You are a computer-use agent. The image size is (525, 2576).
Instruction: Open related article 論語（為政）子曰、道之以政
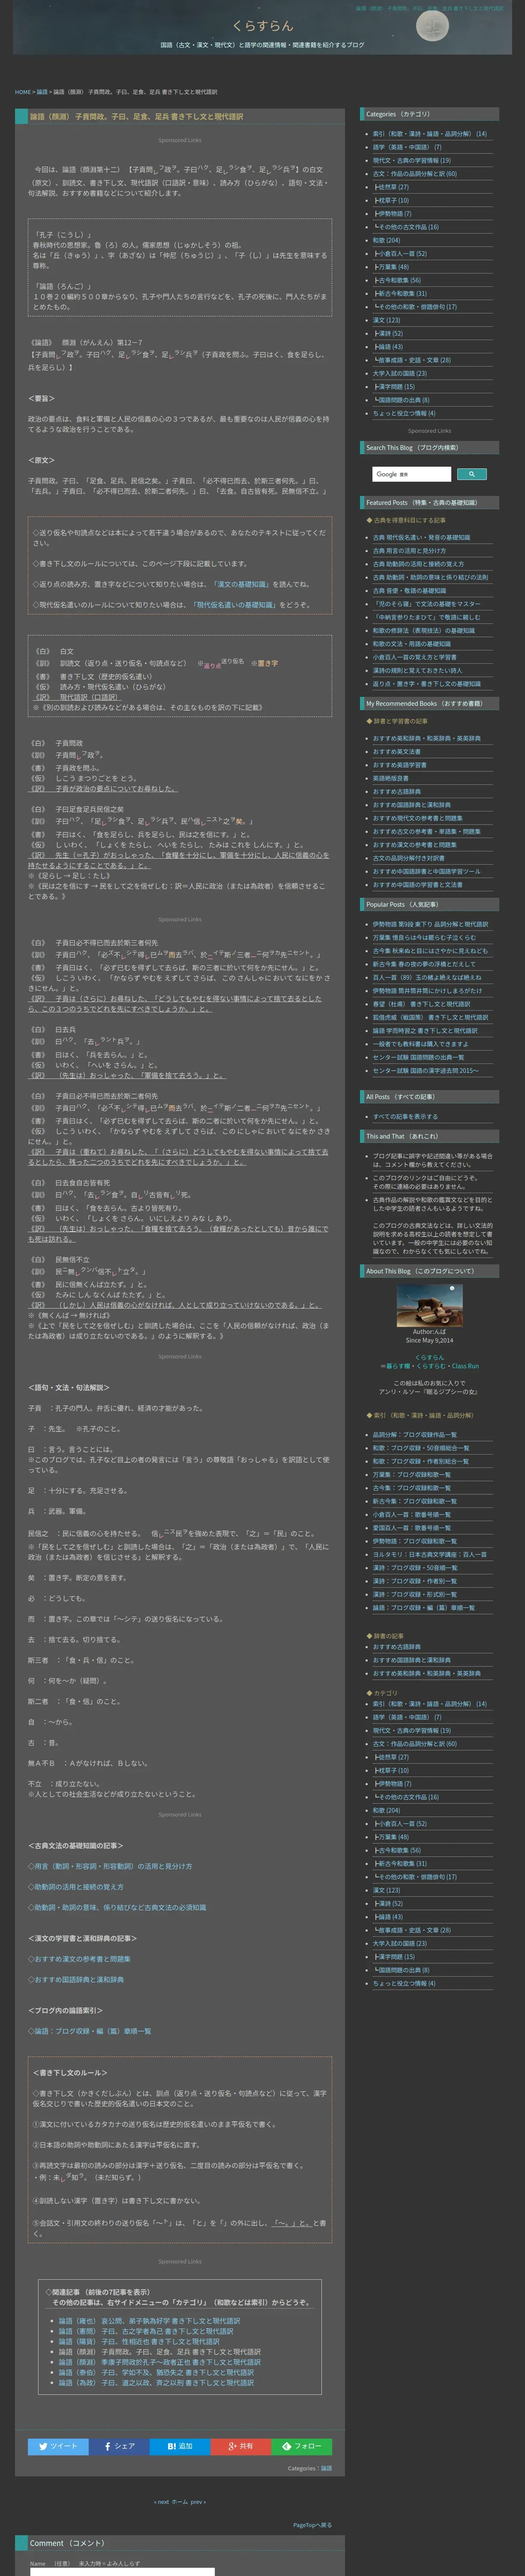point(156,2382)
